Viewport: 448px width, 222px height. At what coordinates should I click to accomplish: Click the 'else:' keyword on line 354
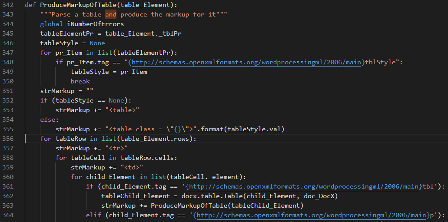point(50,119)
